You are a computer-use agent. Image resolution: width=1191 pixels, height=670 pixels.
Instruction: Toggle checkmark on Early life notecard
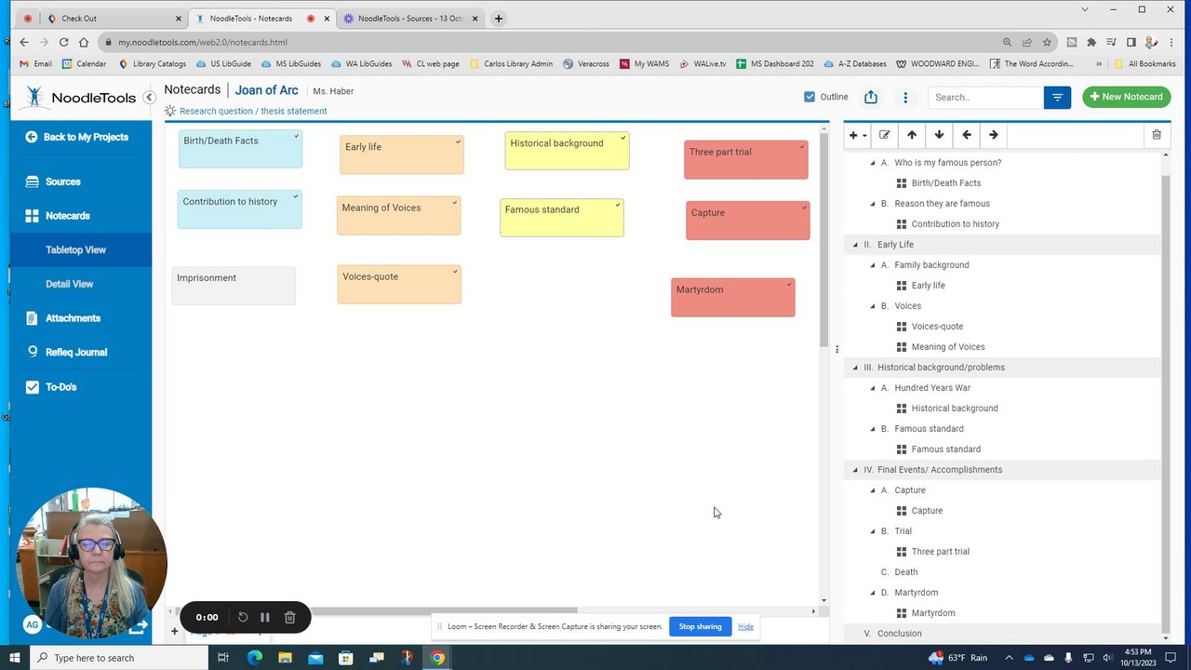459,141
